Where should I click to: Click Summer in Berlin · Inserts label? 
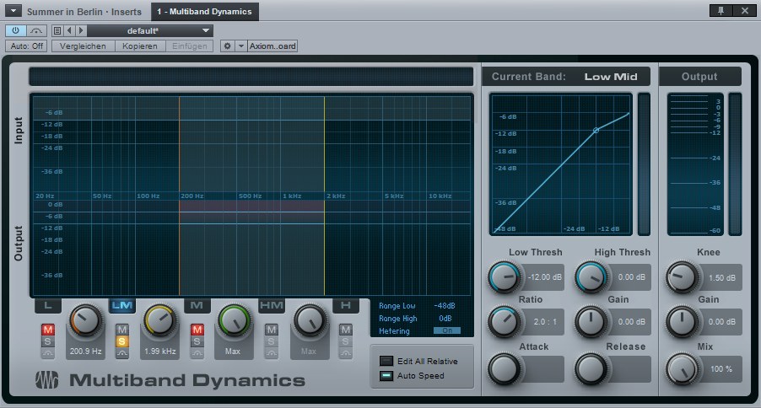click(x=84, y=12)
